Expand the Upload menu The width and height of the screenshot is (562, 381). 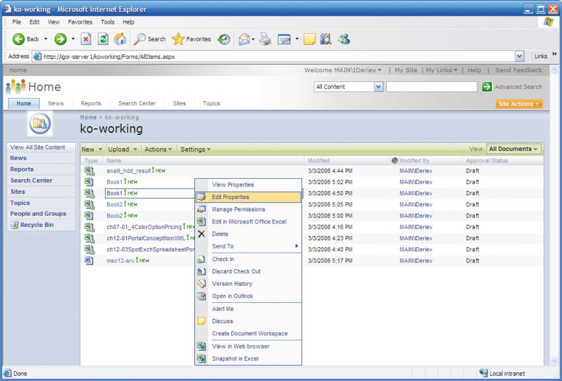(x=122, y=149)
